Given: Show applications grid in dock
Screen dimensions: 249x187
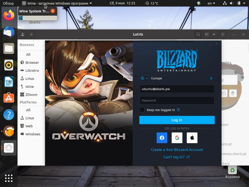Looking at the screenshot, I should tap(9, 178).
